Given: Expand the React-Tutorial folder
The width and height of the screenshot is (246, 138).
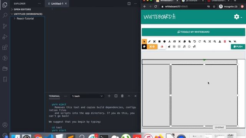Looking at the screenshot, I should (x=25, y=18).
